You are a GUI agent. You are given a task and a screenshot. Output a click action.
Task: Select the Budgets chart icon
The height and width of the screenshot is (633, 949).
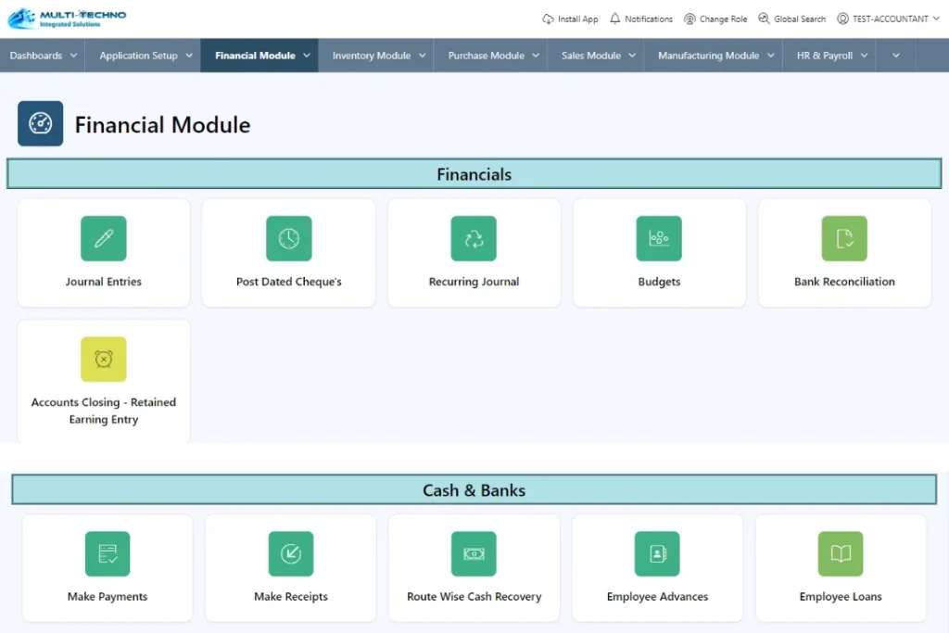click(659, 238)
